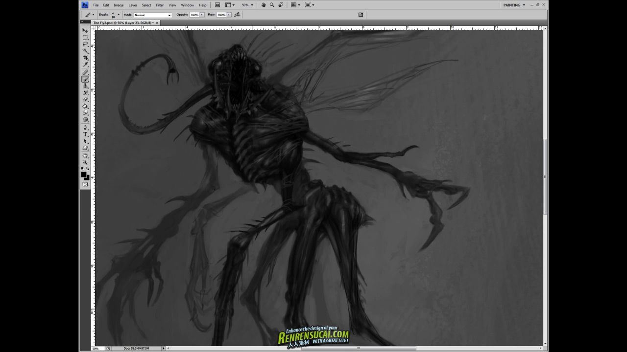Launch Bridge from the application bar

(x=217, y=5)
